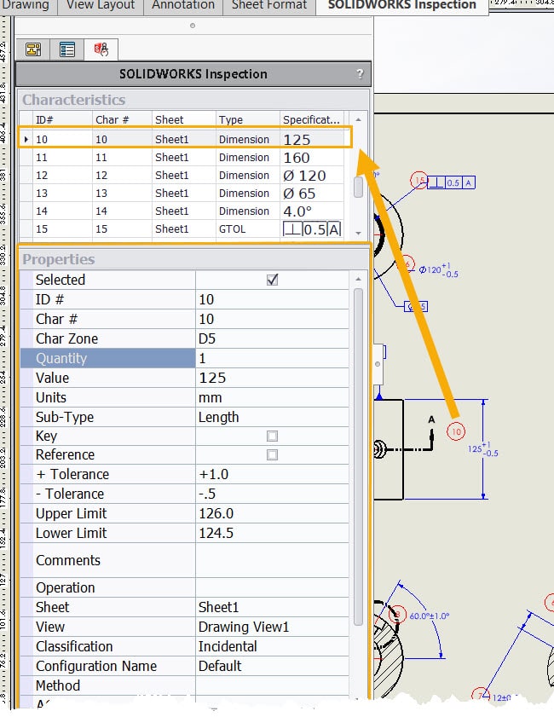Click the View value Drawing View1

[x=273, y=627]
